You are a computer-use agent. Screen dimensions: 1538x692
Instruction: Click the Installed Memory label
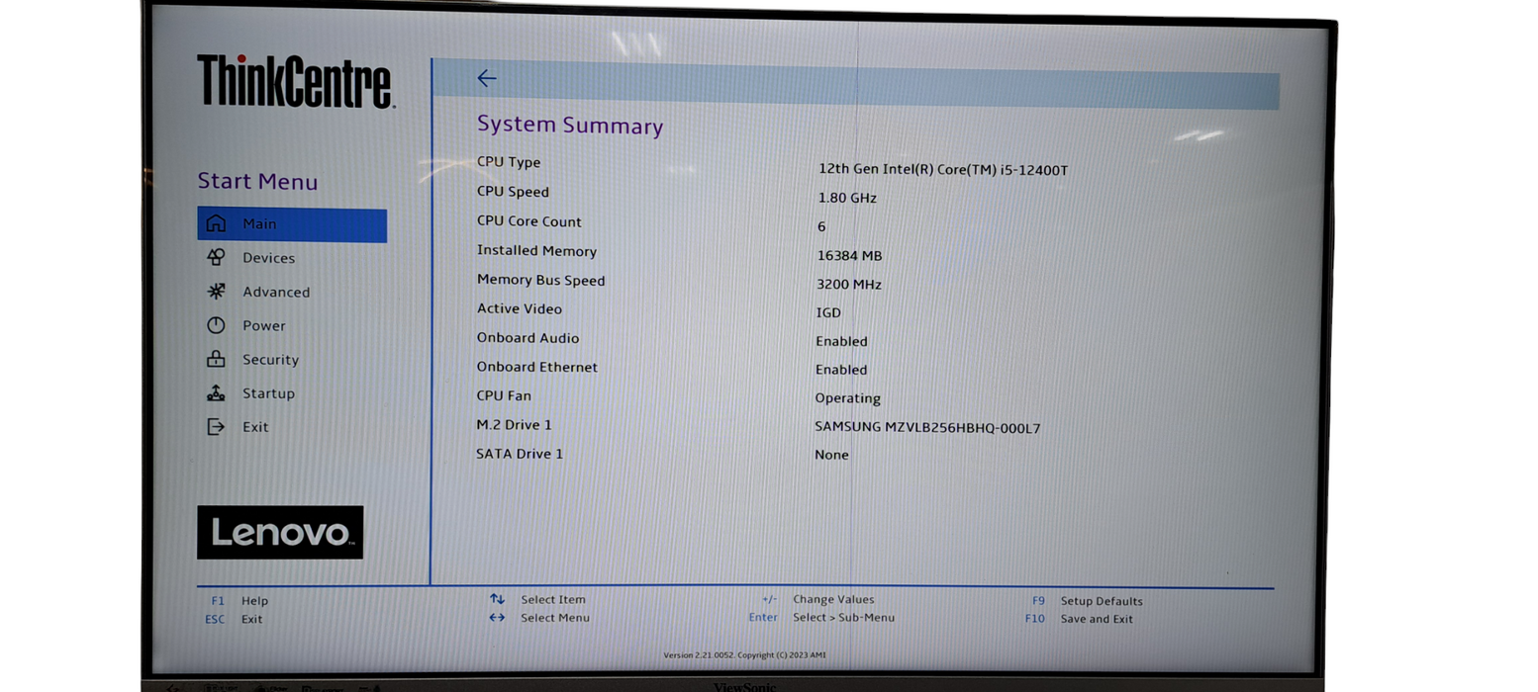[x=536, y=251]
